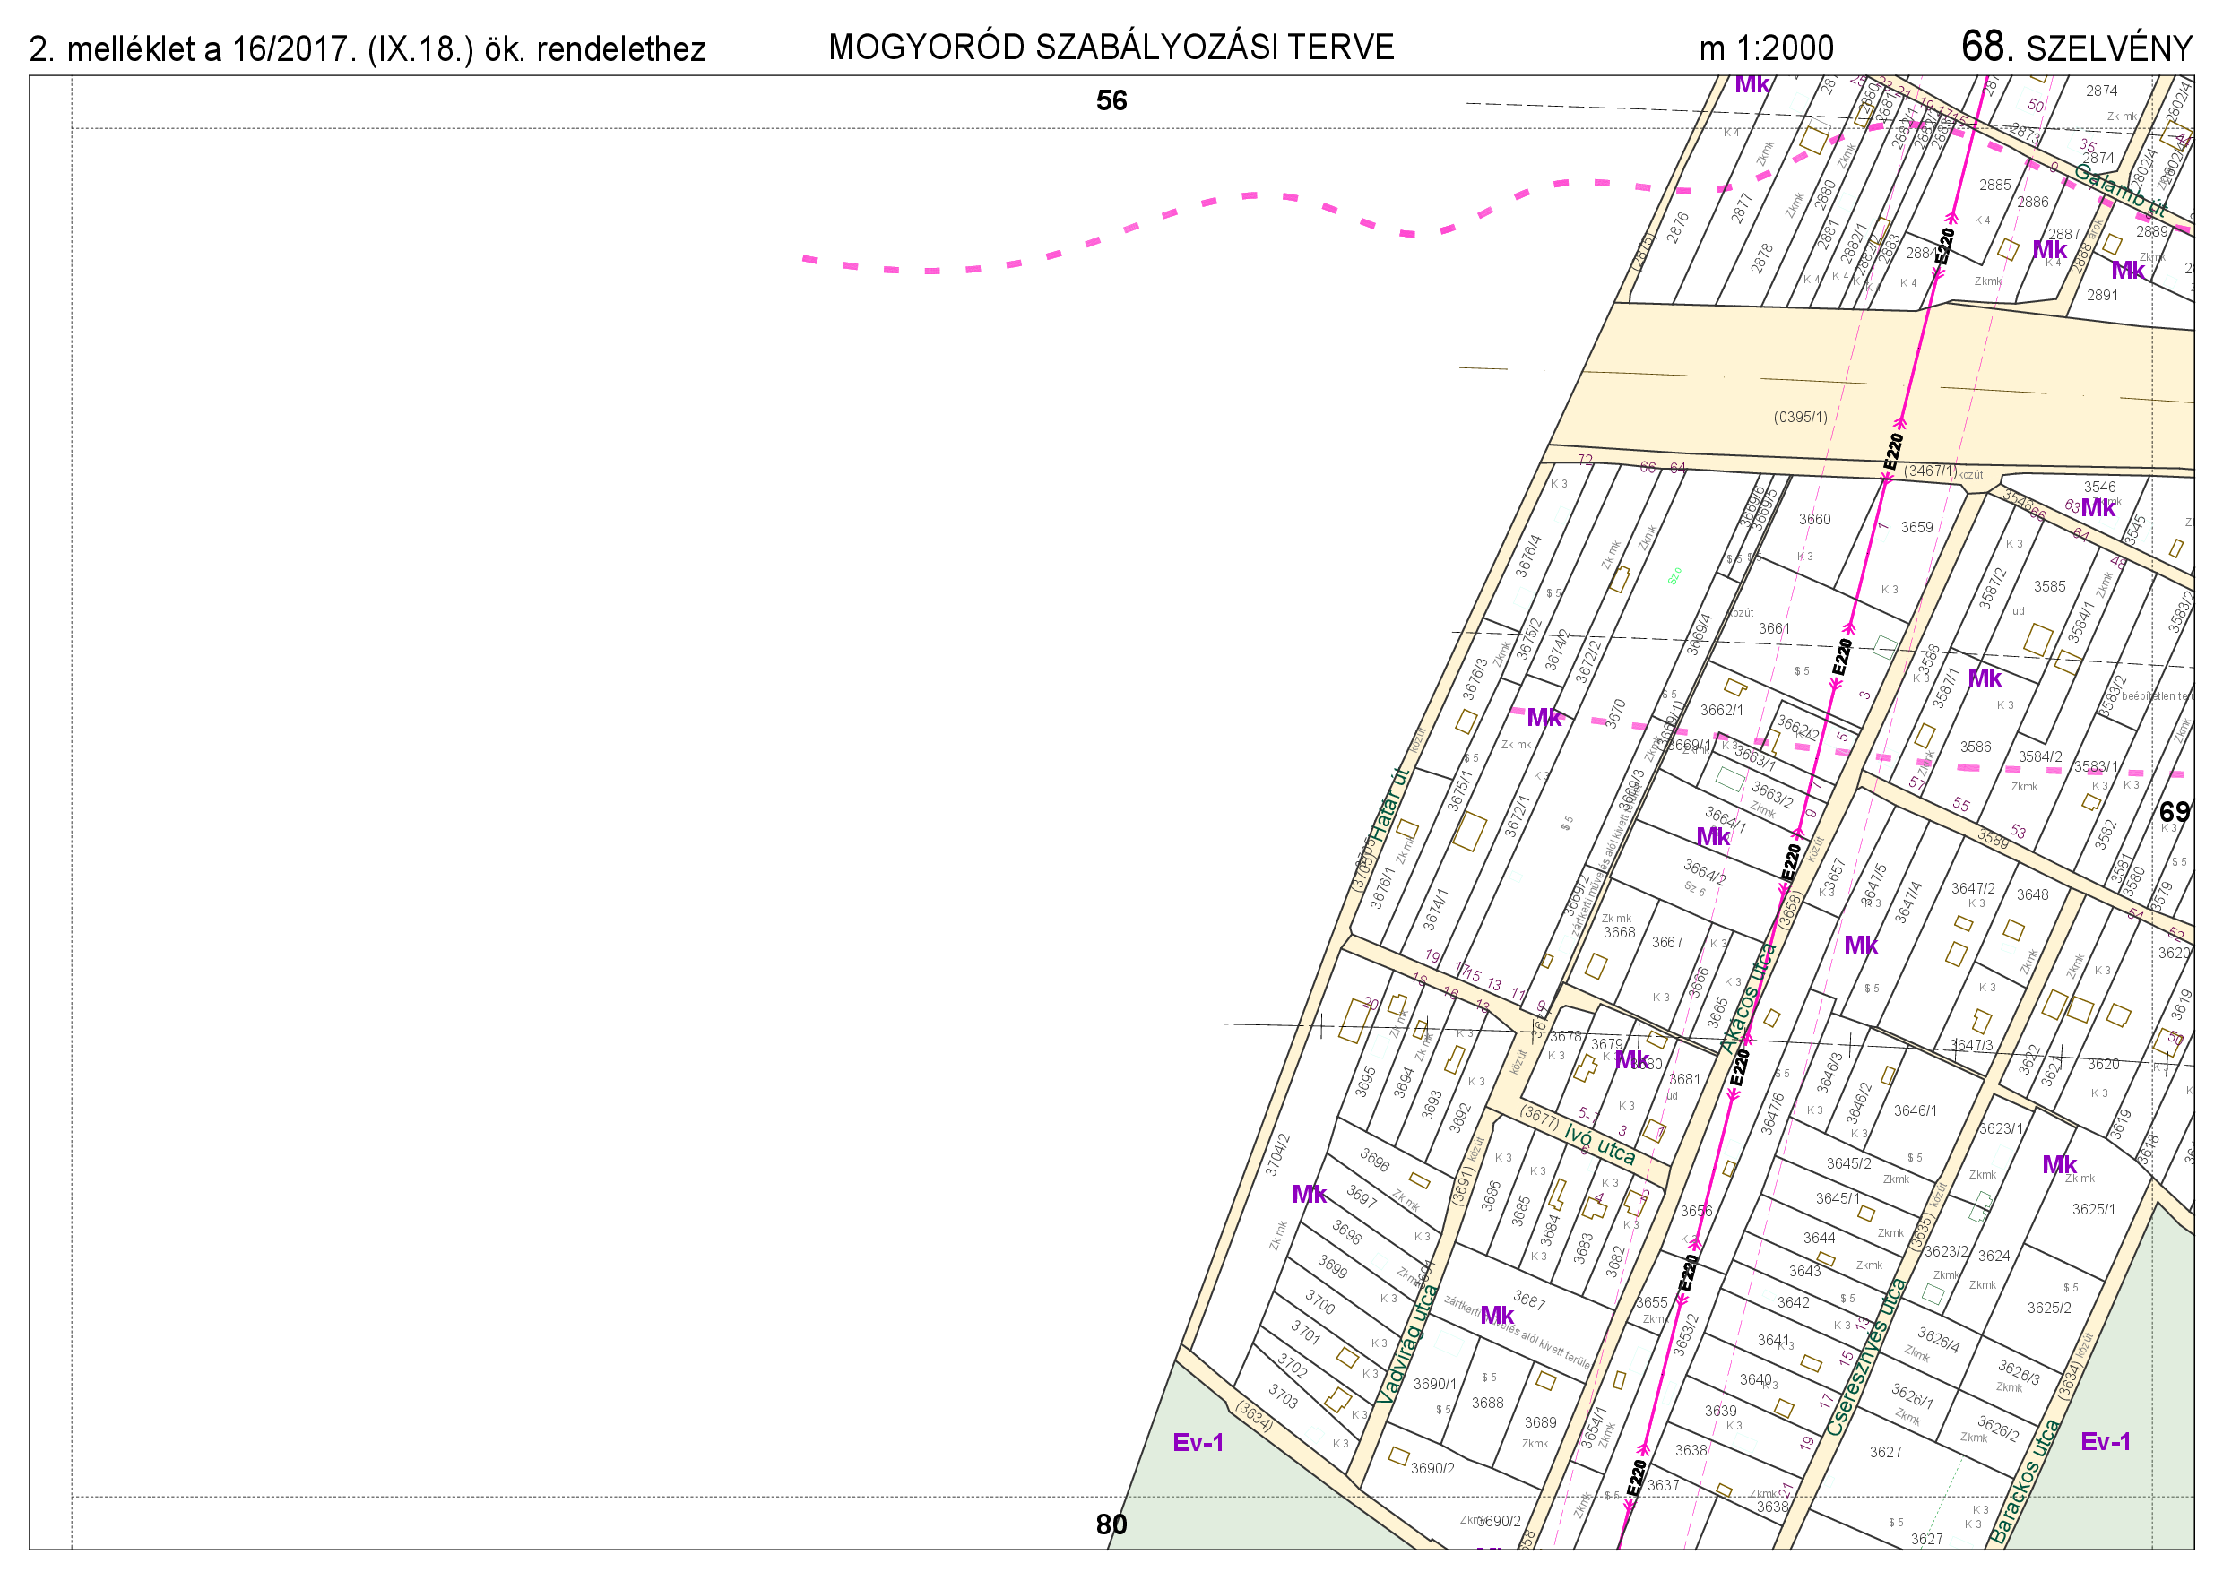Click the neighboring sheet number 56 label

point(1111,100)
